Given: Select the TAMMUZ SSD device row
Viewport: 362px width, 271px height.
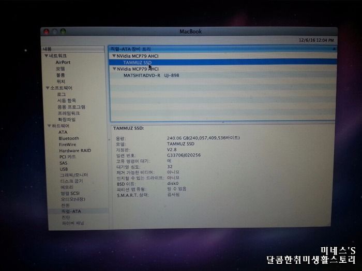Looking at the screenshot, I should [223, 62].
